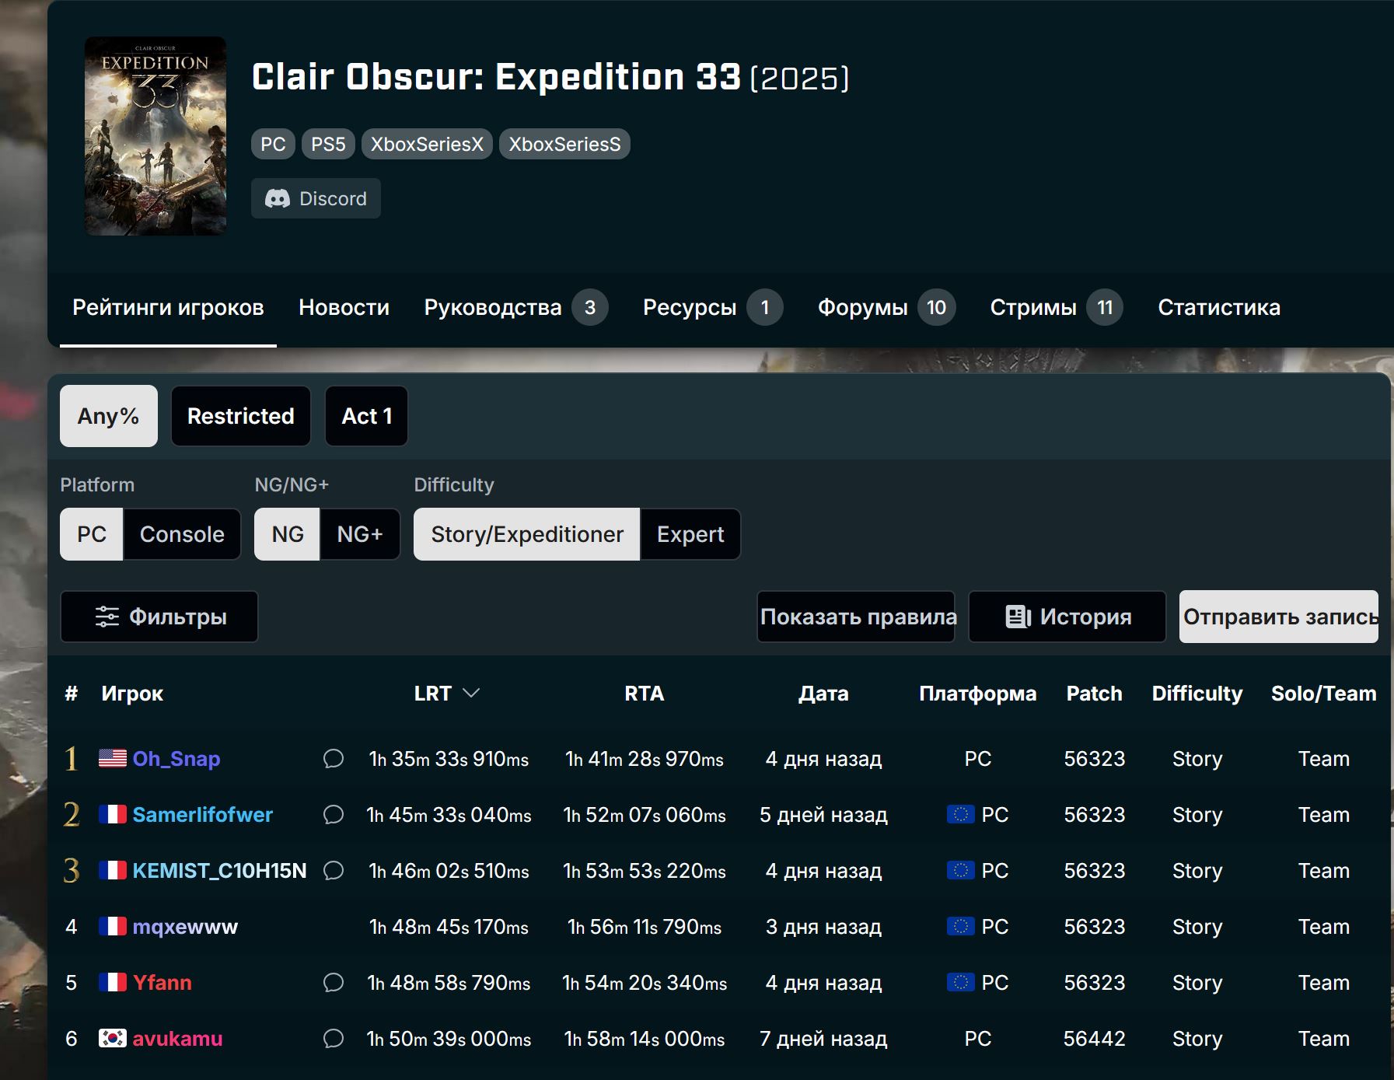1394x1080 pixels.
Task: Click patch value 56442
Action: (1094, 1039)
